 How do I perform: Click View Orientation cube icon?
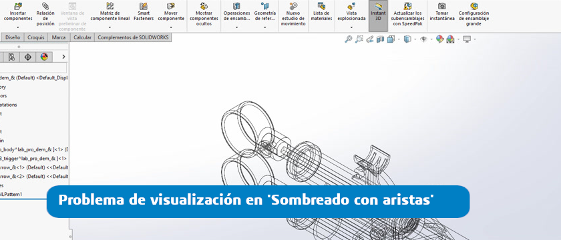[391, 39]
